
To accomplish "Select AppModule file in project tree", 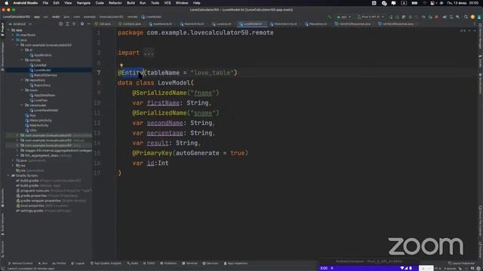I will coord(41,55).
